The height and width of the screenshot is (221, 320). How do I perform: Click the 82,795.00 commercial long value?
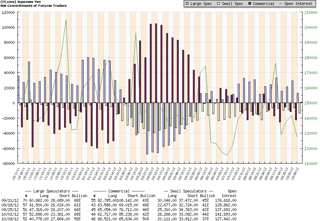pos(107,200)
